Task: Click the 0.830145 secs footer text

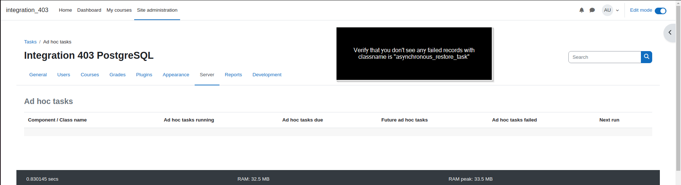Action: click(x=42, y=179)
